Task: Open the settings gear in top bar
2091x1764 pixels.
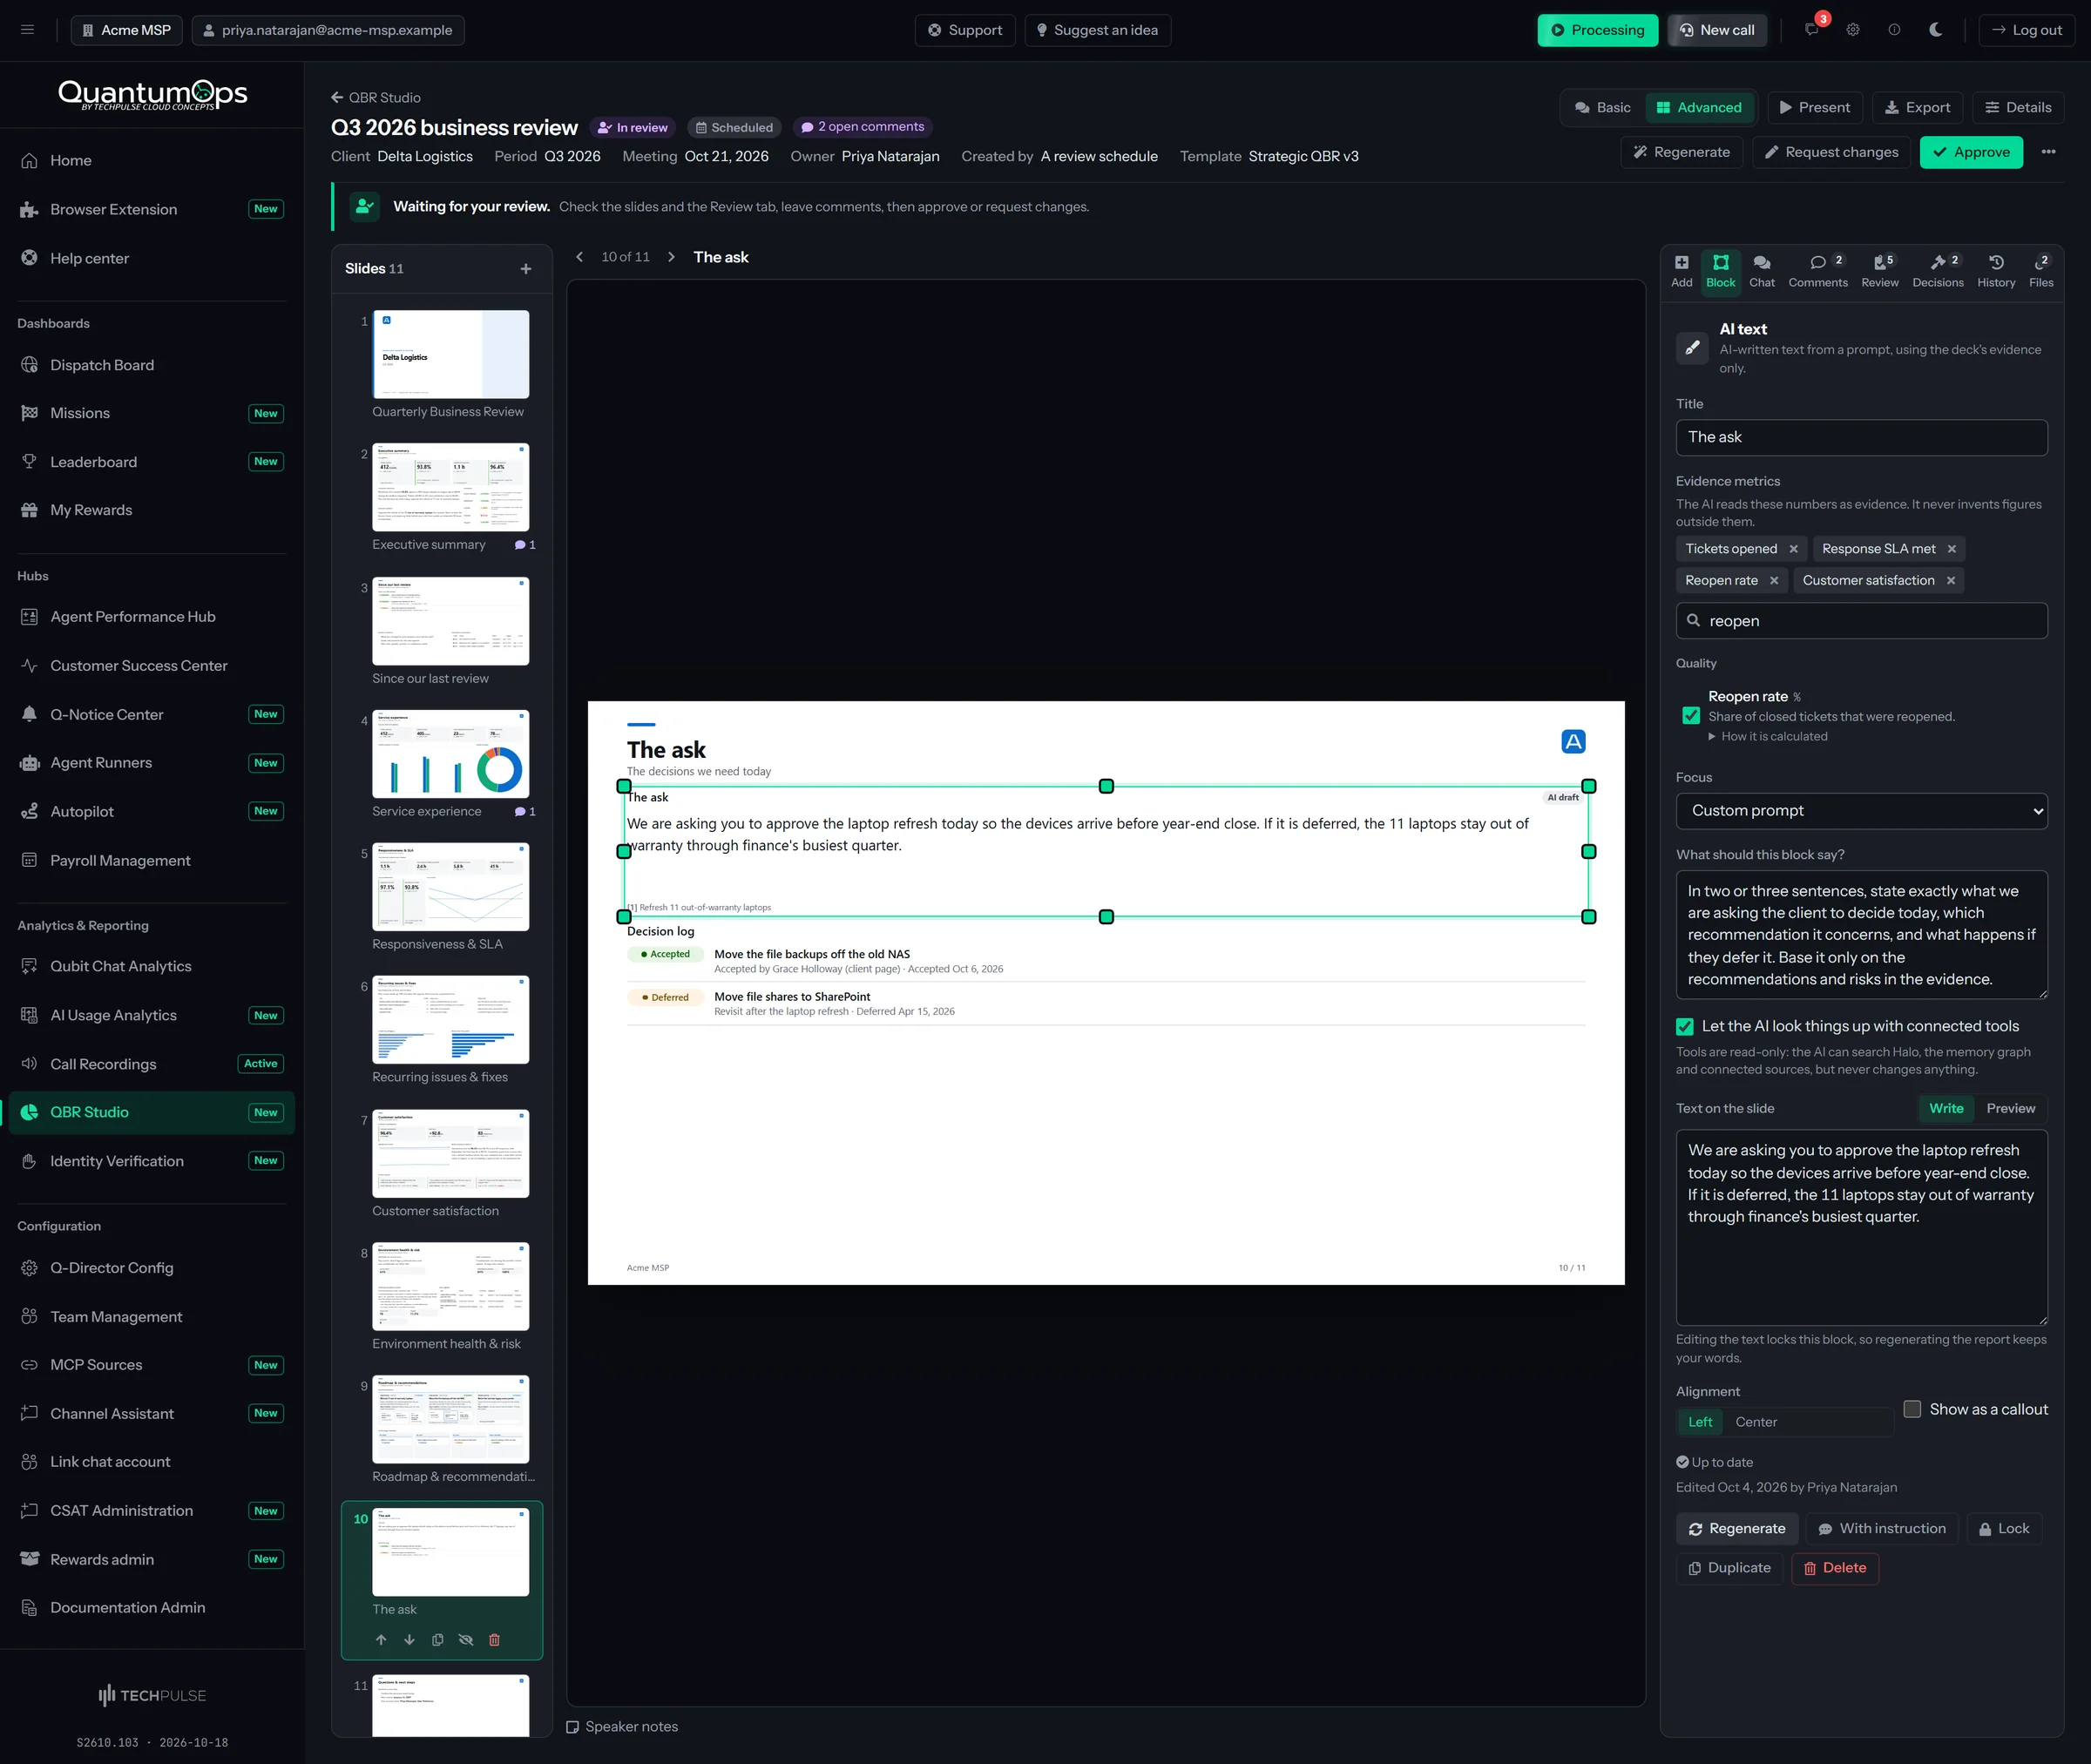Action: pyautogui.click(x=1853, y=30)
